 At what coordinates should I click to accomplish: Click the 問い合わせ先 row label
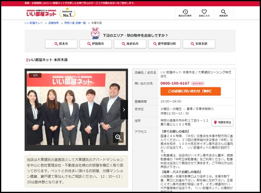[144, 83]
